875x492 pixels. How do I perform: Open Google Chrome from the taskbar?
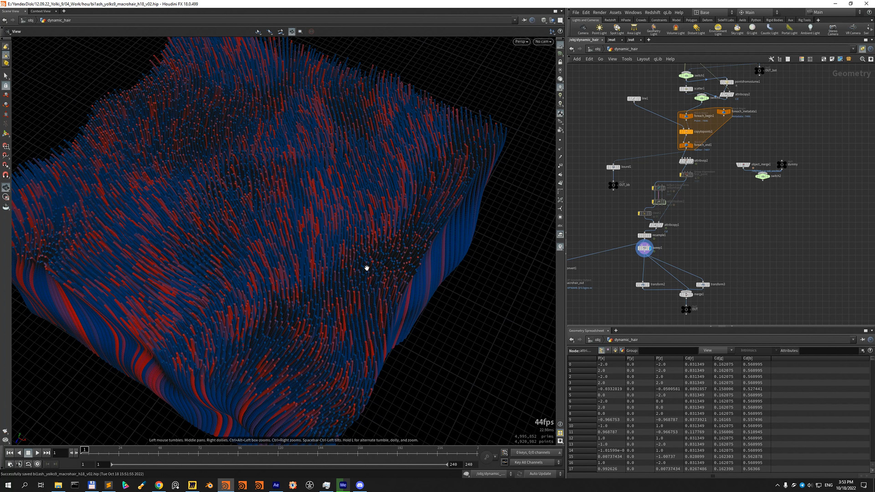159,485
